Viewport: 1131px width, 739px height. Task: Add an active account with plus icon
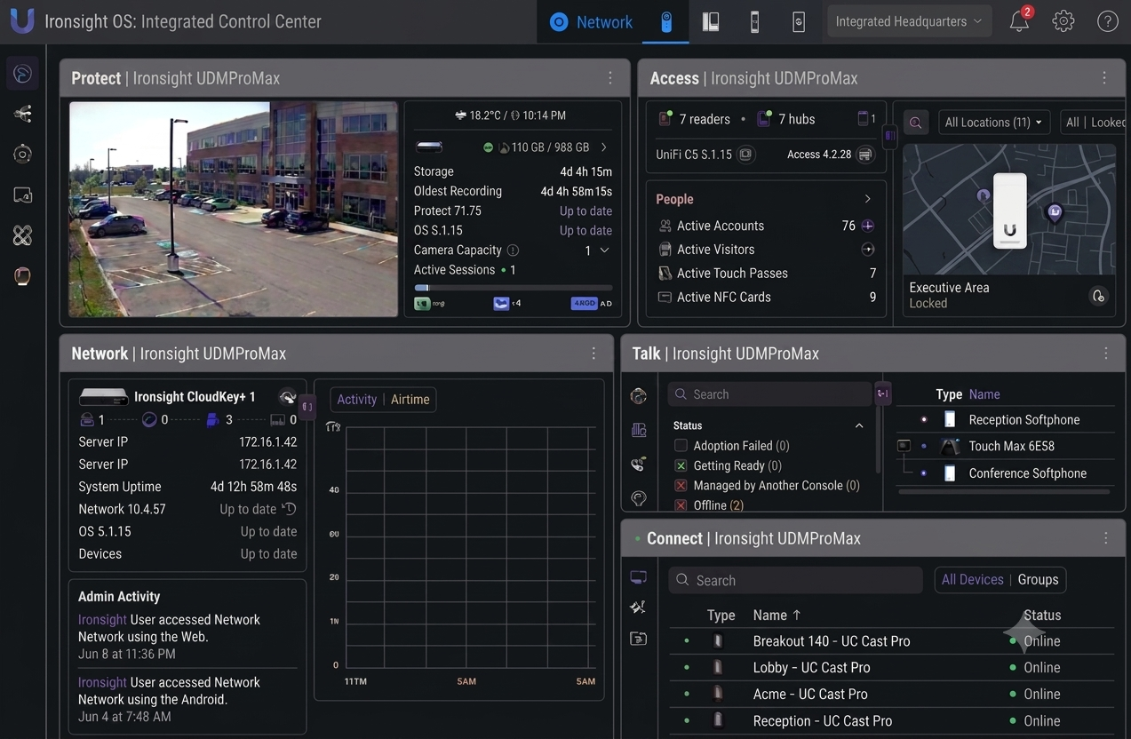tap(868, 226)
